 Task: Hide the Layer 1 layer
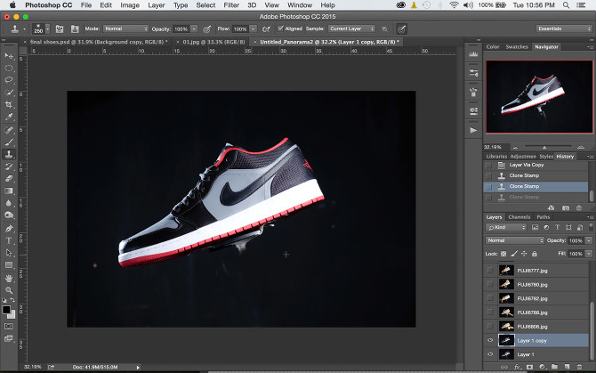(x=490, y=354)
